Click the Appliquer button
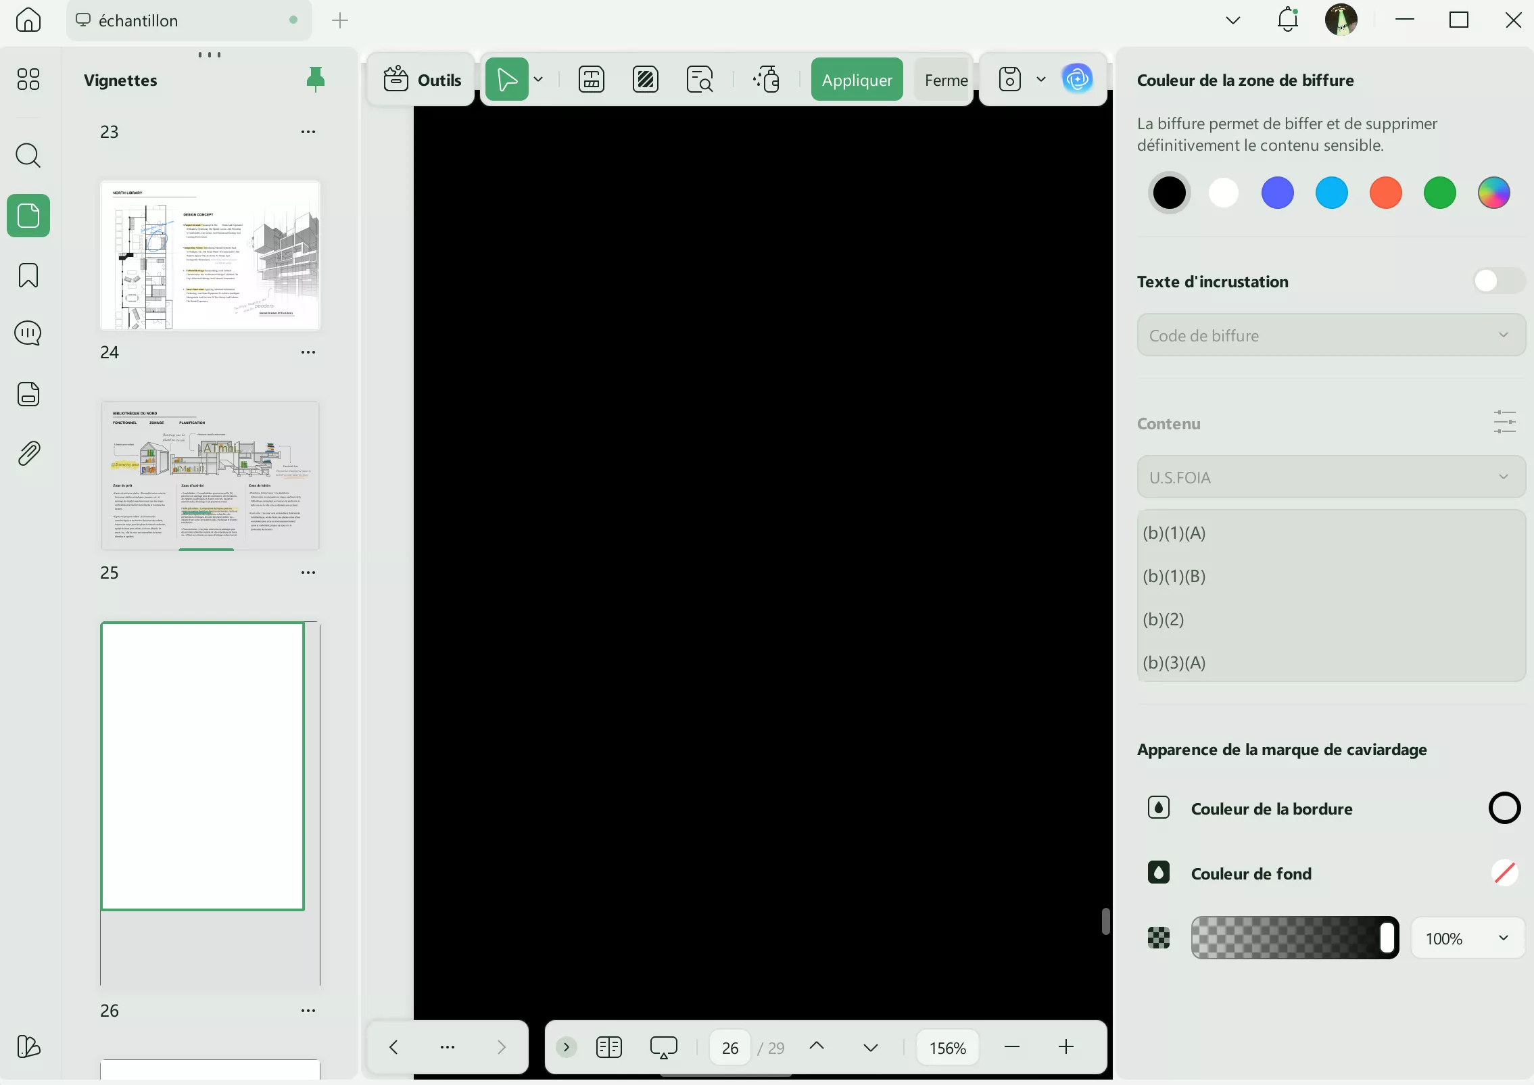This screenshot has width=1534, height=1085. (x=856, y=79)
